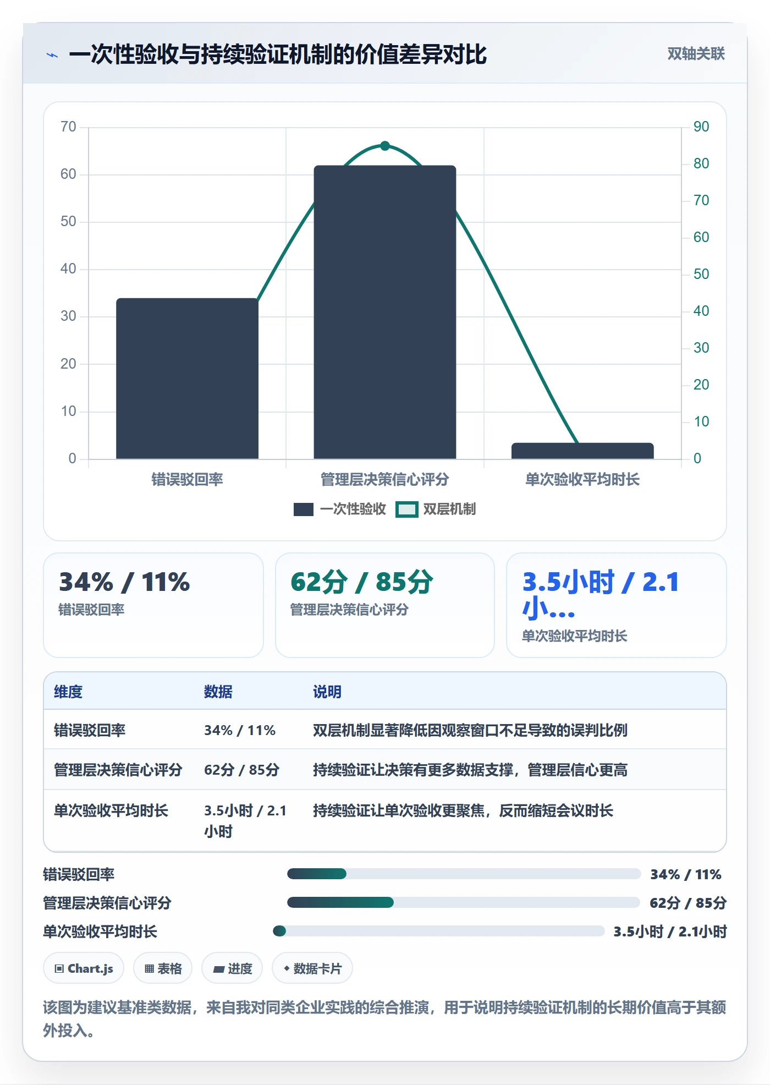Click the 34% / 11% progress value

click(686, 874)
